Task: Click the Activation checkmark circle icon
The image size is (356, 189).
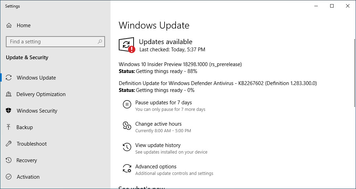Action: 9,177
